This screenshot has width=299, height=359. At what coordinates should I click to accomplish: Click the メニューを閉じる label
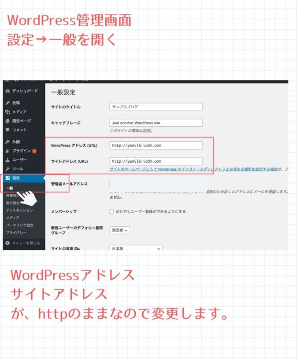pyautogui.click(x=26, y=243)
